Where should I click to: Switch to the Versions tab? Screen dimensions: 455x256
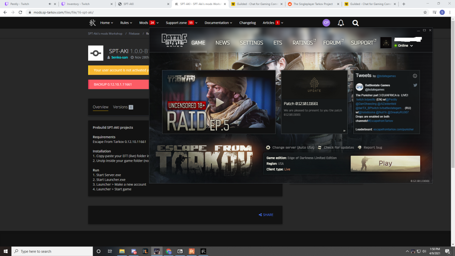point(123,107)
